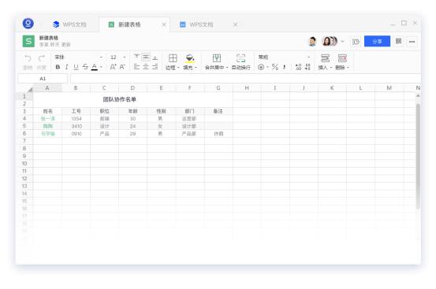Open the font size 12 dropdown
The width and height of the screenshot is (436, 289).
tap(118, 57)
